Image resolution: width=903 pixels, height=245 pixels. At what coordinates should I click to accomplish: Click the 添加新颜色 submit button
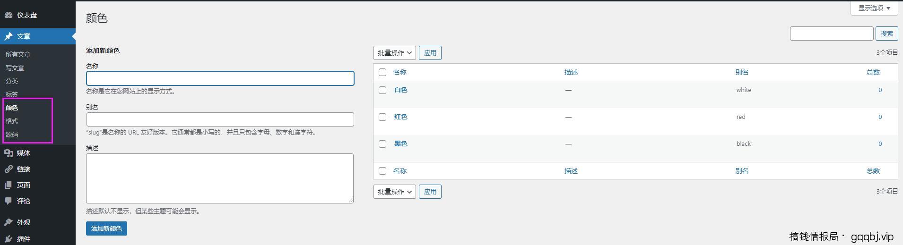tap(106, 228)
